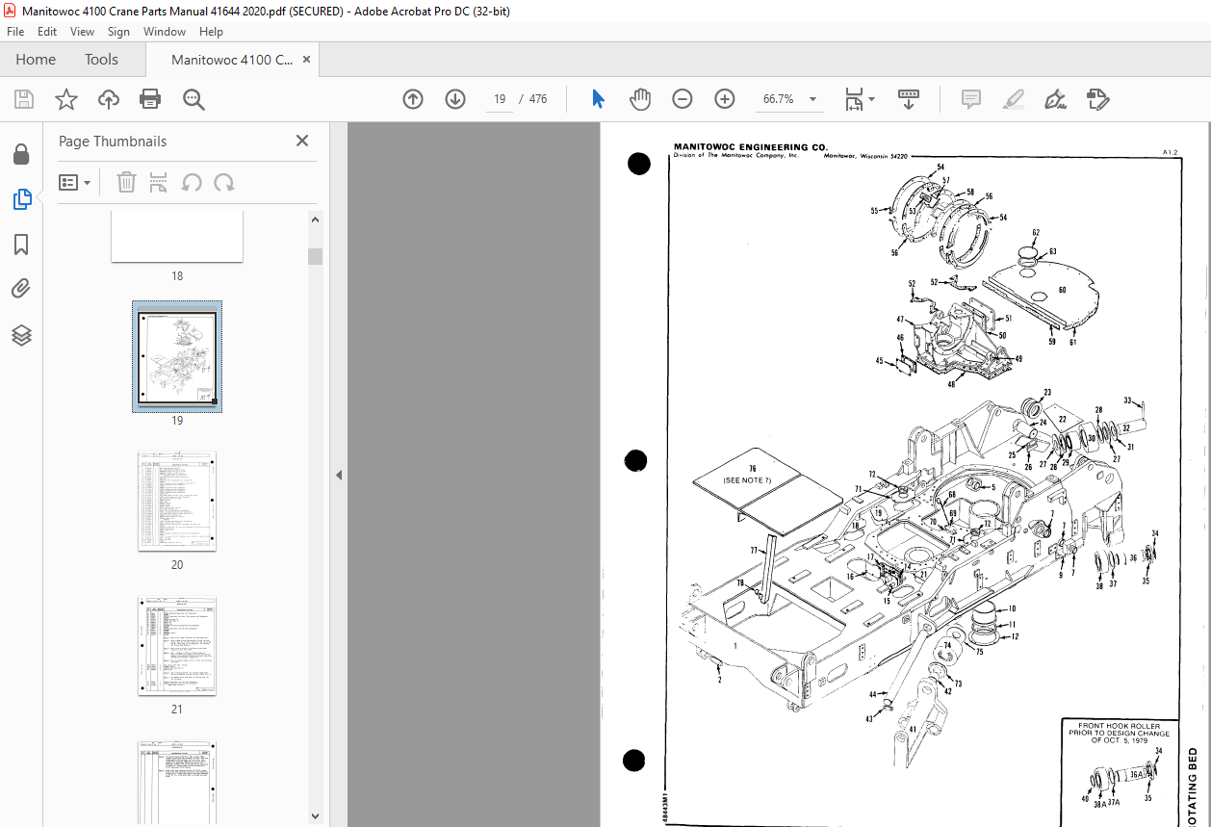The height and width of the screenshot is (827, 1211).
Task: Zoom out with the minus icon
Action: [x=683, y=99]
